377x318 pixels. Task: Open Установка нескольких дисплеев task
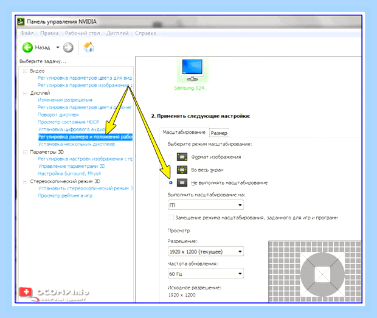point(77,144)
